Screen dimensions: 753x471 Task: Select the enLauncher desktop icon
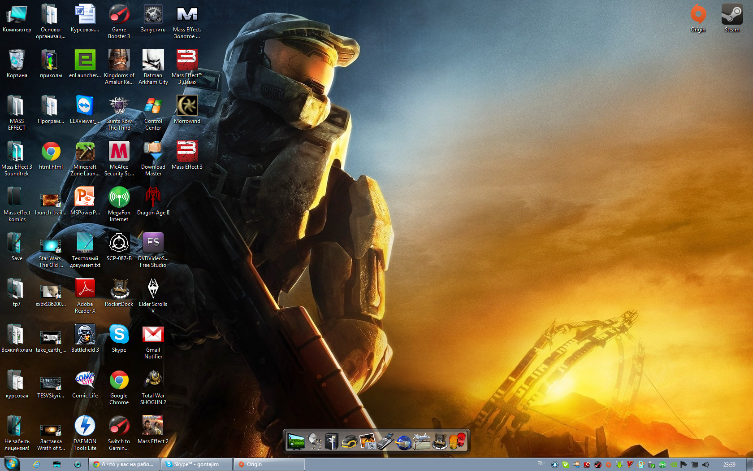85,64
